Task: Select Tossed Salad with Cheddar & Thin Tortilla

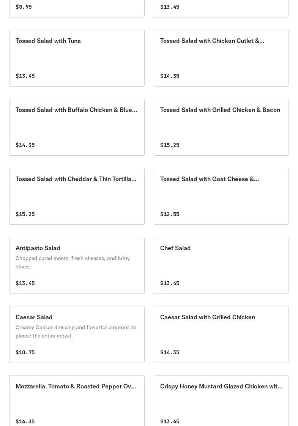Action: pyautogui.click(x=77, y=196)
